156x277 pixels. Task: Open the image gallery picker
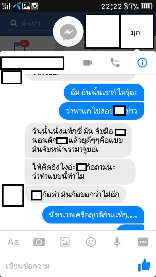coord(65,242)
